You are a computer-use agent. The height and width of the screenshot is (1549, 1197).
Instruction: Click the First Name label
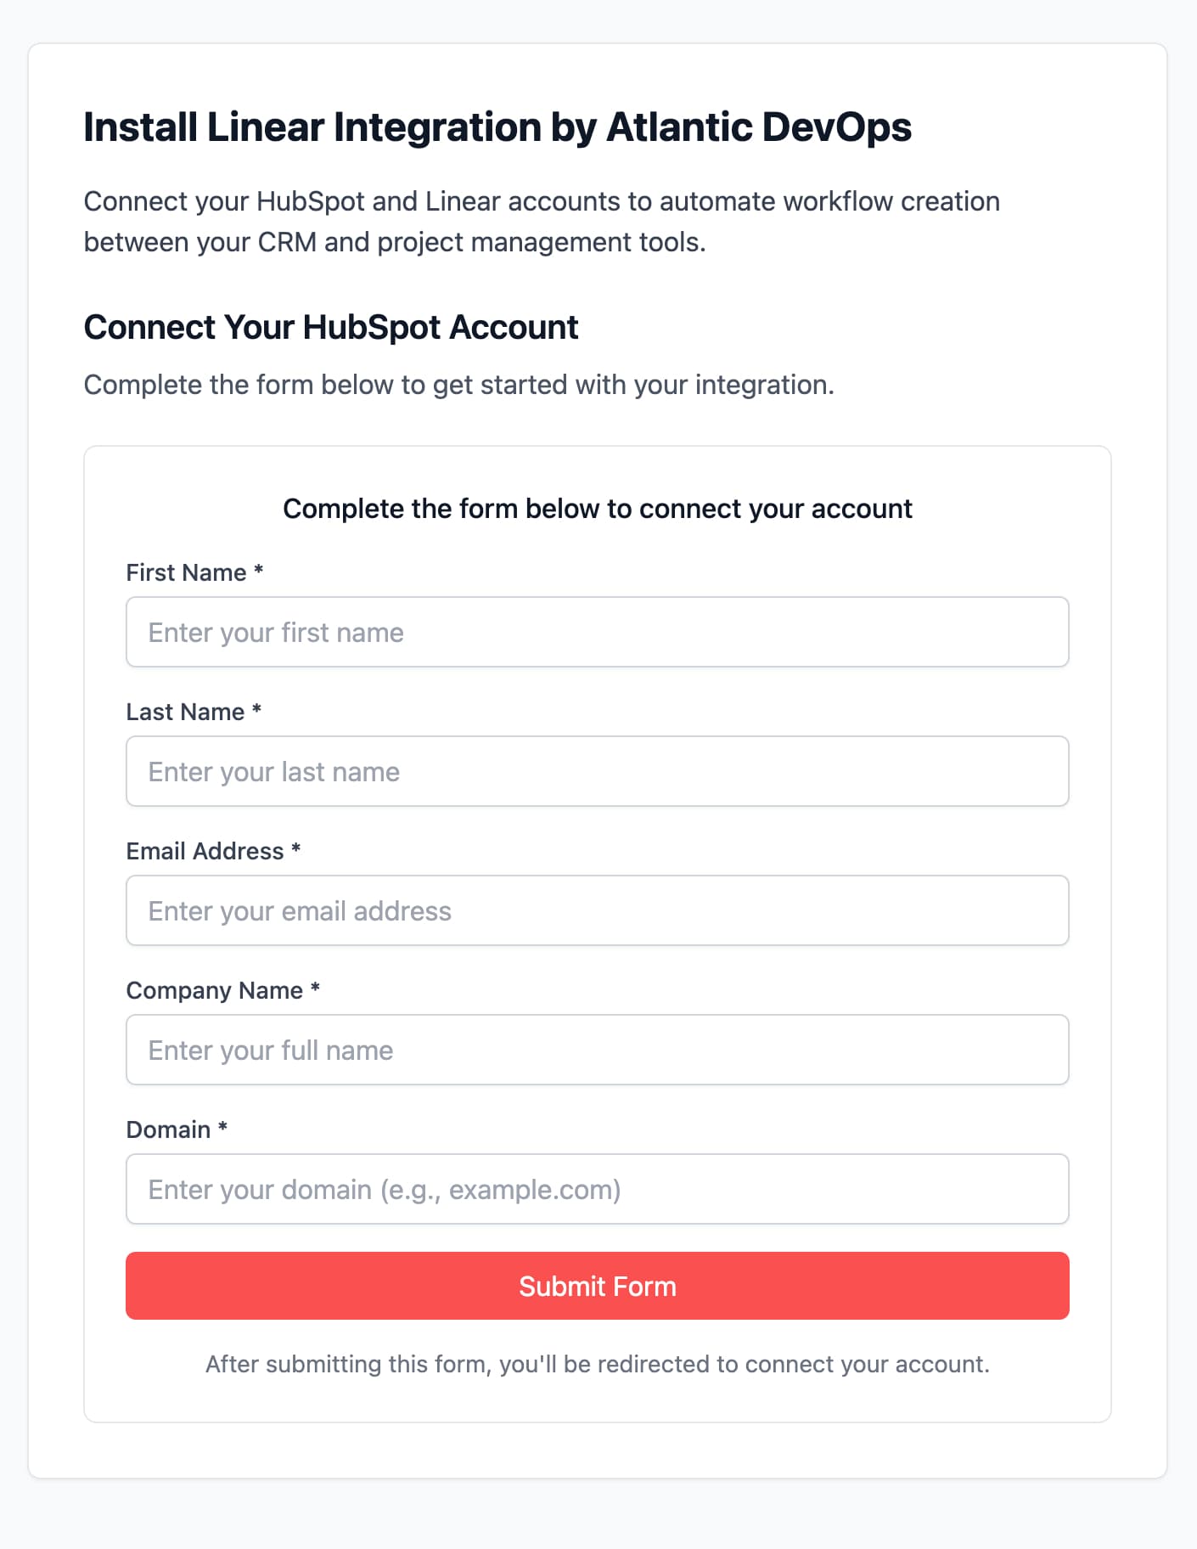coord(194,572)
